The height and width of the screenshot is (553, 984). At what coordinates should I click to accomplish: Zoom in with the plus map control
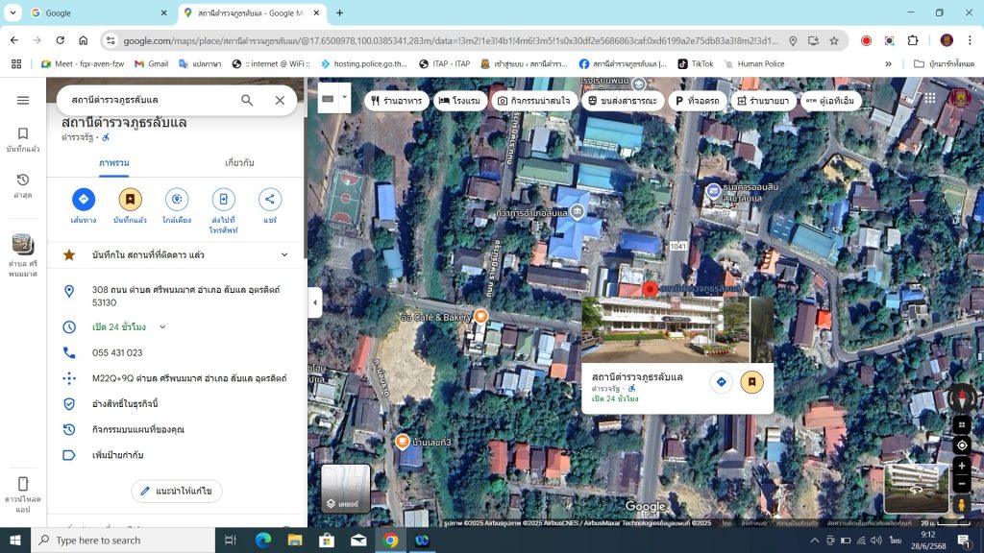pyautogui.click(x=962, y=466)
